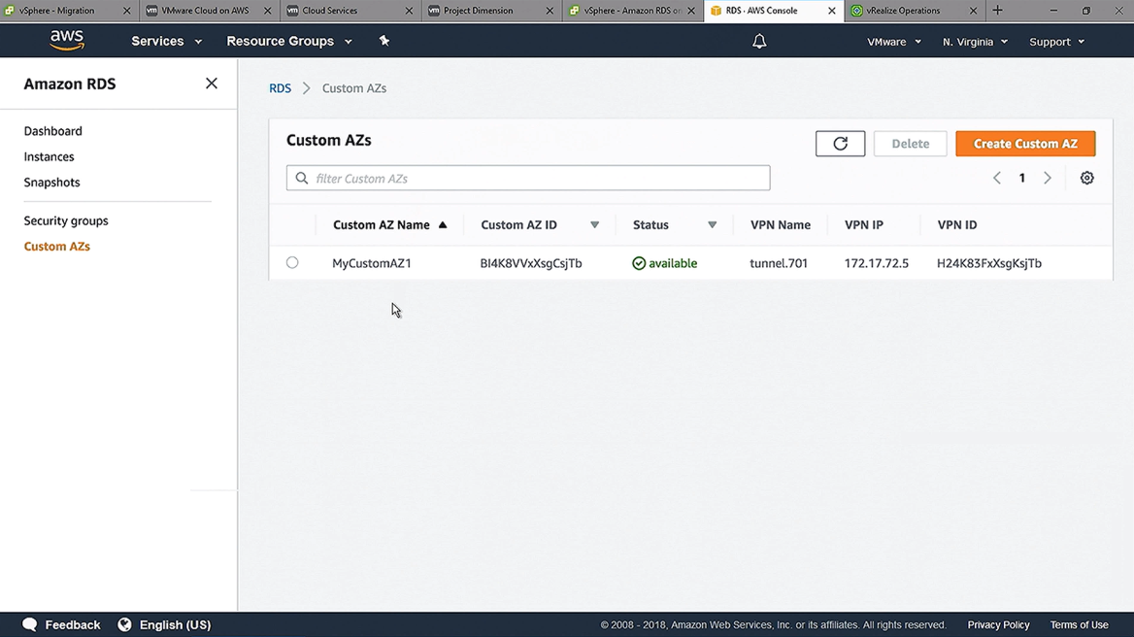Image resolution: width=1134 pixels, height=637 pixels.
Task: Open Custom AZs in sidebar
Action: [x=56, y=247]
